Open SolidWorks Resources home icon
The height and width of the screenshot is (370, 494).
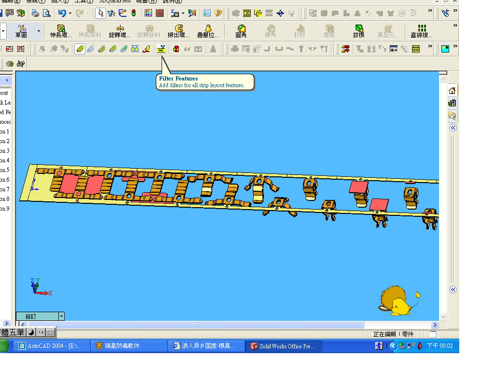(x=452, y=91)
